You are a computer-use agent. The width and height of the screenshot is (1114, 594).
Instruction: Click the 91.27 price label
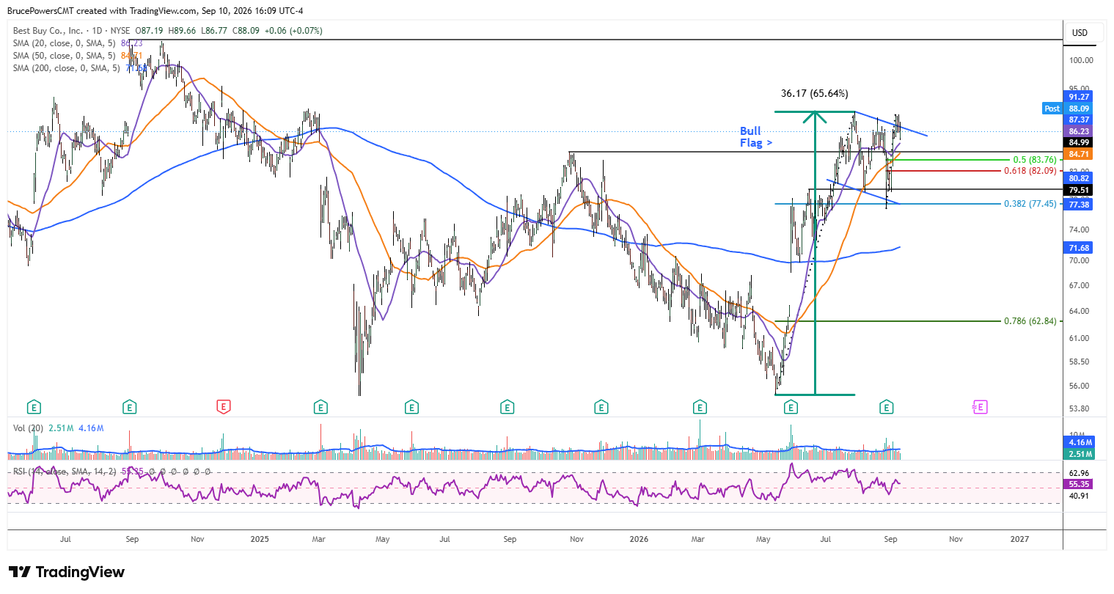1078,97
